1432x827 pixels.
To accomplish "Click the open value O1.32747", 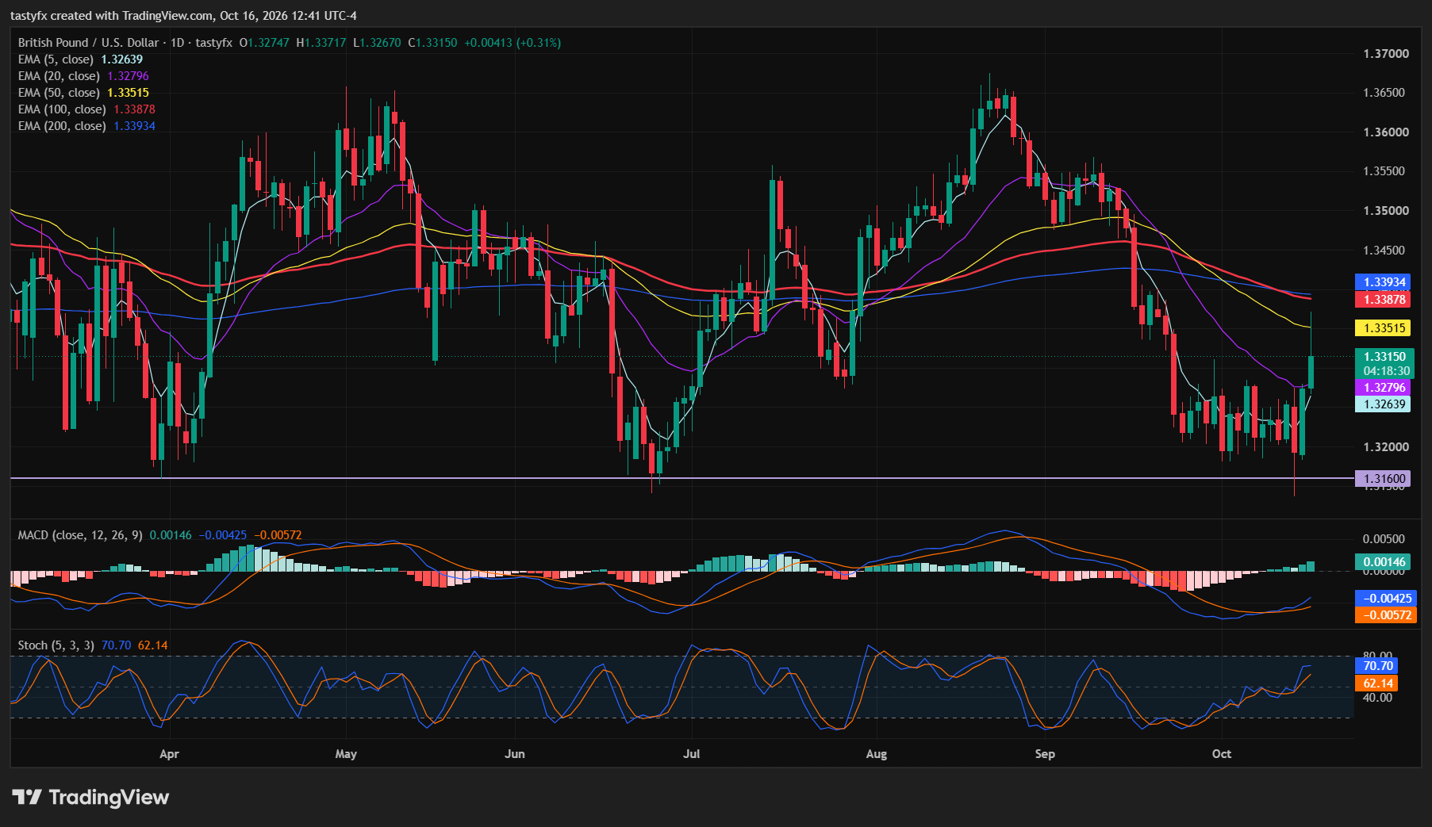I will 264,43.
